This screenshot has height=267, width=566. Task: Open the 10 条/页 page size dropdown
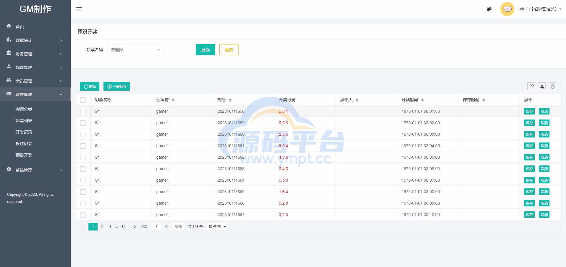(x=217, y=227)
